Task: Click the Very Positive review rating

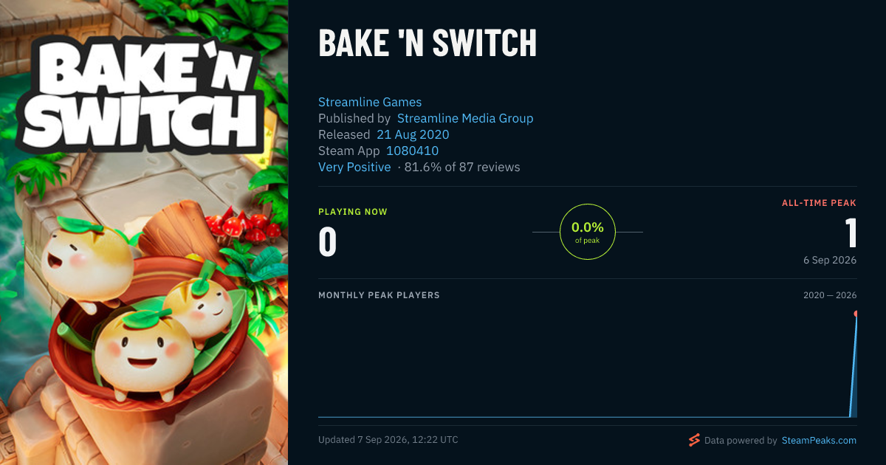Action: click(x=354, y=167)
